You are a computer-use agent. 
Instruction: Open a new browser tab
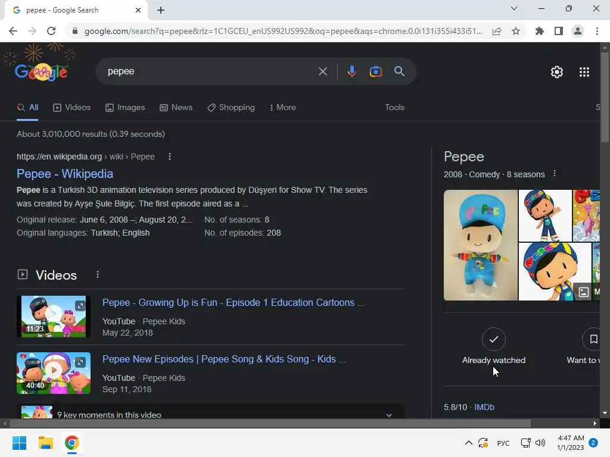161,10
